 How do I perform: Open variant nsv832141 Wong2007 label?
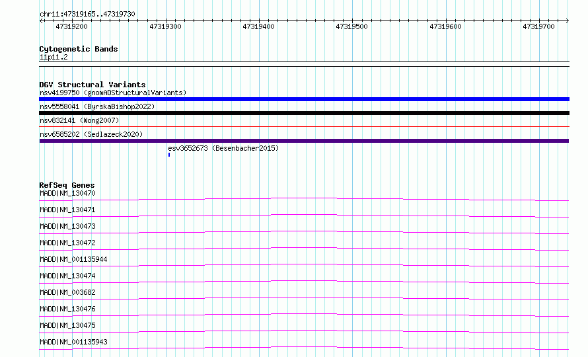[x=79, y=120]
